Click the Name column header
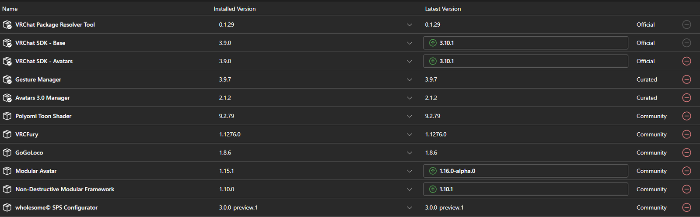The width and height of the screenshot is (700, 217). click(x=10, y=9)
